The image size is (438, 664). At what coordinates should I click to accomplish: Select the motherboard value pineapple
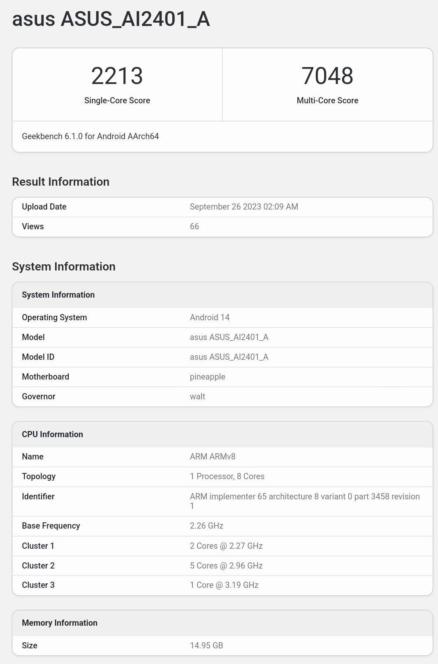click(208, 377)
